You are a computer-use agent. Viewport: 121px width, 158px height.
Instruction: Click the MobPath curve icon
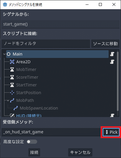(12, 100)
